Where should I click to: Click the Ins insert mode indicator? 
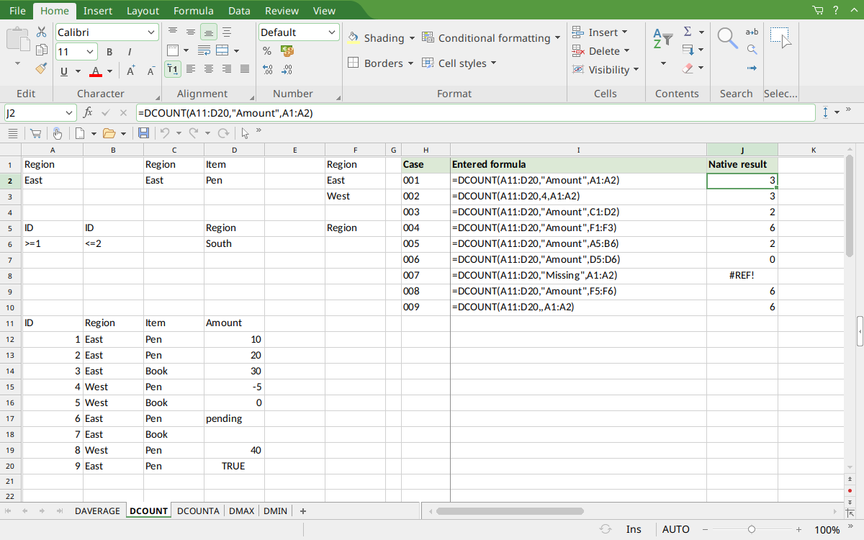(x=634, y=529)
